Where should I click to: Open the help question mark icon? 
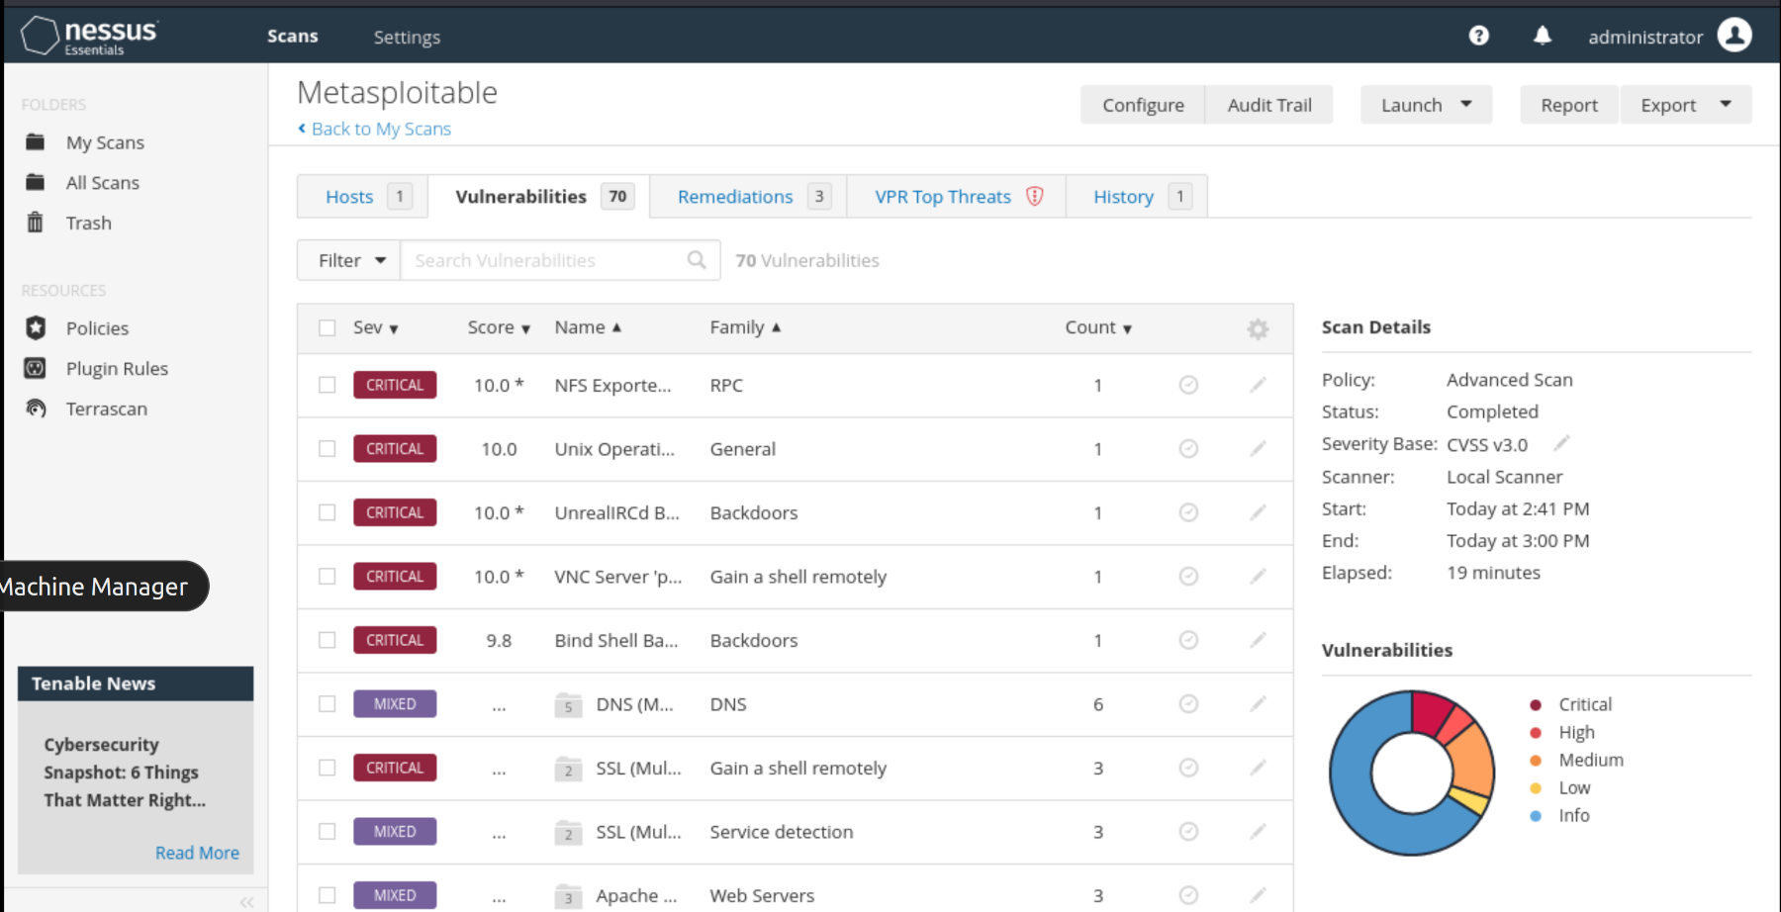(1478, 36)
